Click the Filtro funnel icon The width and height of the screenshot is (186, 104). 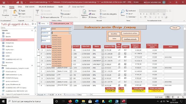37,12
